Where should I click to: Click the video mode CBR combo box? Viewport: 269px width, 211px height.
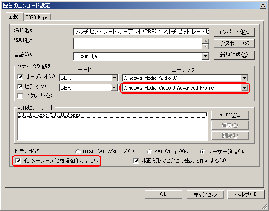coord(88,88)
